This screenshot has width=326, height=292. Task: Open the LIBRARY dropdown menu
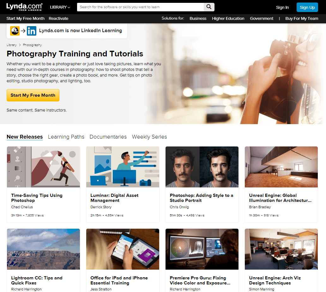point(60,7)
